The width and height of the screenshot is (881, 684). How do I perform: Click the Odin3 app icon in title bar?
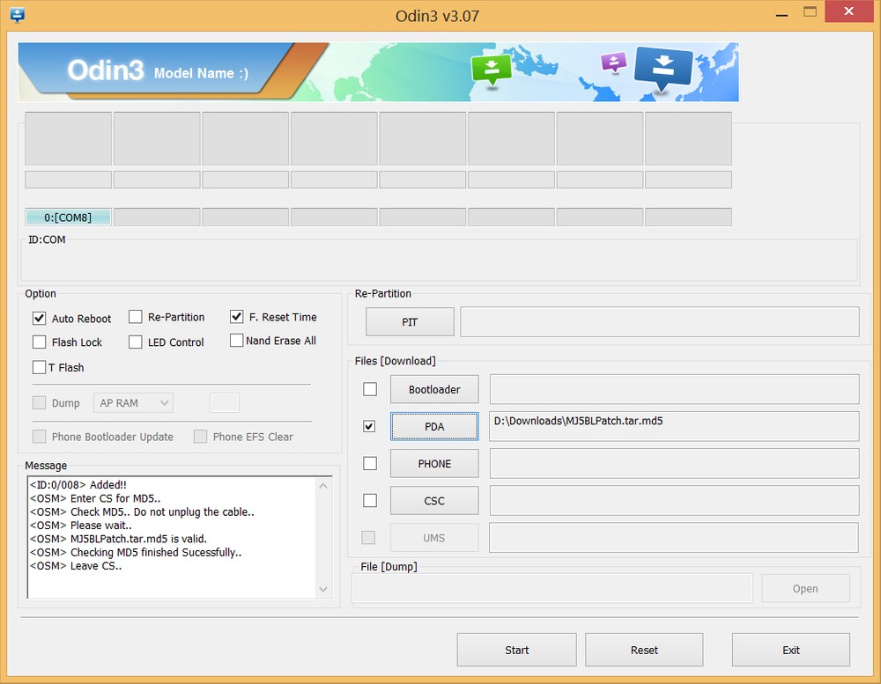point(17,15)
